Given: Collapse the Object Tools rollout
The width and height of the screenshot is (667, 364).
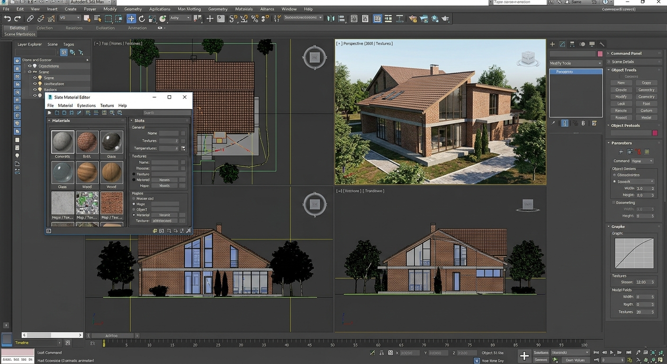Looking at the screenshot, I should (608, 70).
